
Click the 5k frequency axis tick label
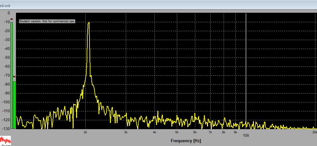pos(177,132)
